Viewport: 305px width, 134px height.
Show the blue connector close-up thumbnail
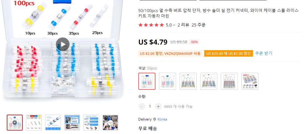(53, 123)
